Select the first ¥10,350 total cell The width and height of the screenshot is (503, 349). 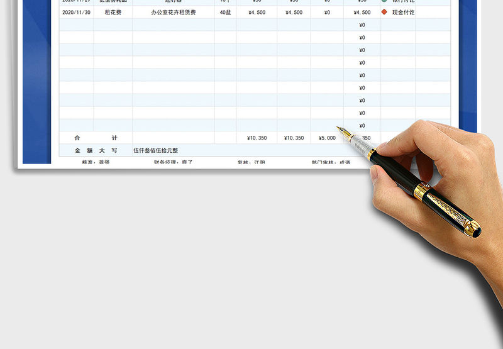[257, 138]
